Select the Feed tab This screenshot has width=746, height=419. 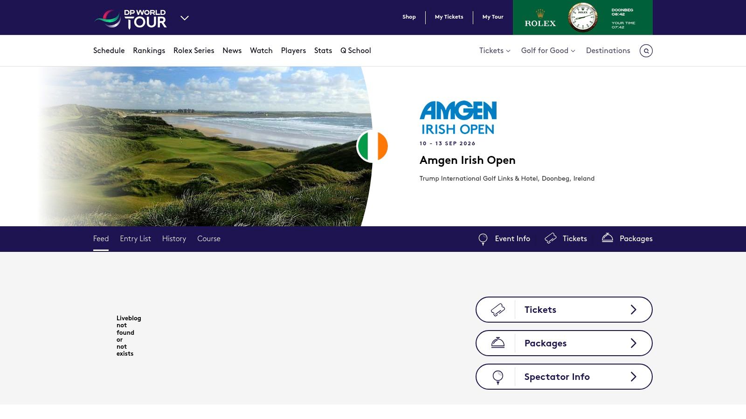coord(101,238)
